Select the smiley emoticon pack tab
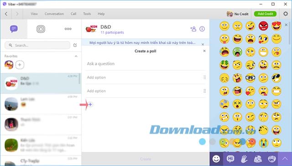This screenshot has height=166, width=292. point(216,159)
